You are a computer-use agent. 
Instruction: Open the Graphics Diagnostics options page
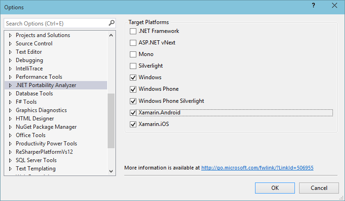pos(41,110)
